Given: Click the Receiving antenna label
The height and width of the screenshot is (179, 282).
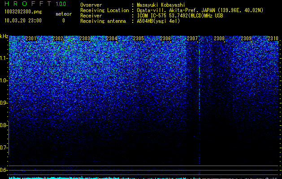Looking at the screenshot, I should (103, 21).
